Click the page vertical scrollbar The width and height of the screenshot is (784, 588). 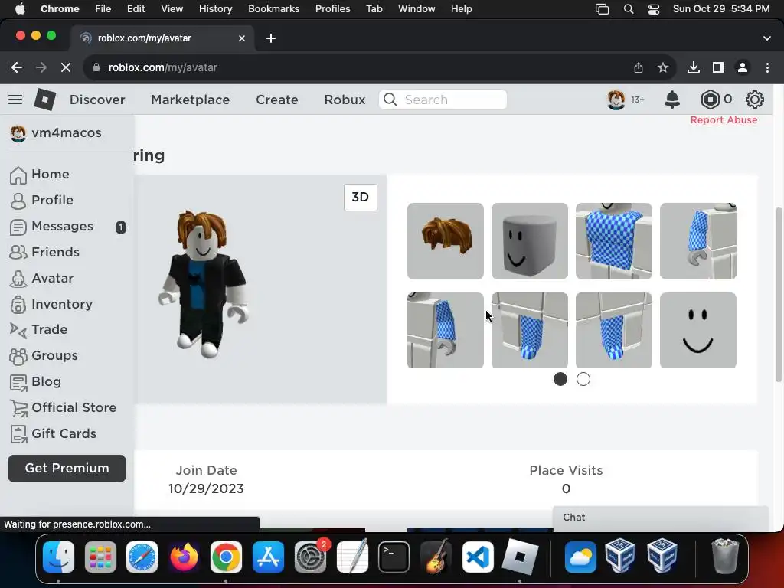778,295
